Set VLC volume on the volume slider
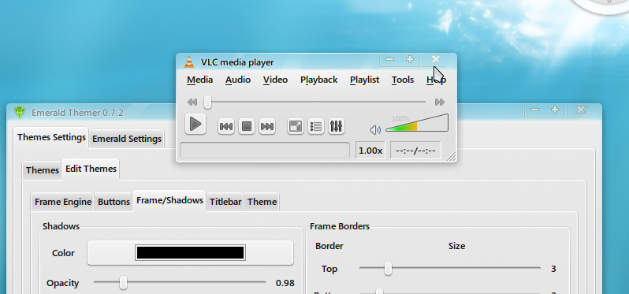629x294 pixels. pos(417,124)
